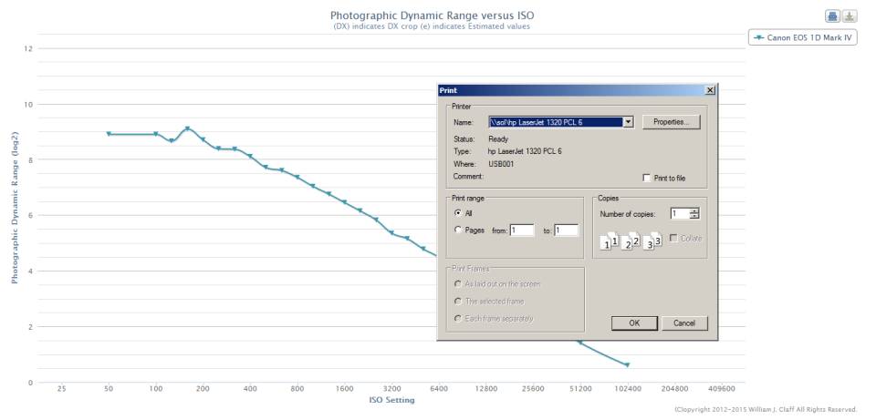Click the 'Photographic Dynamic Range (log2)' axis title
Screen dimensions: 876x420
(16, 208)
